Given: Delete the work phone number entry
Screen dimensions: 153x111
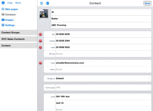Looking at the screenshot, I should [40, 47].
